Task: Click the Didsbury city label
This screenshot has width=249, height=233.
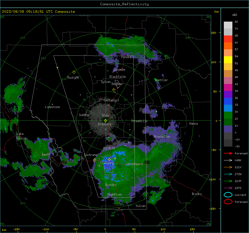Action: (104, 124)
